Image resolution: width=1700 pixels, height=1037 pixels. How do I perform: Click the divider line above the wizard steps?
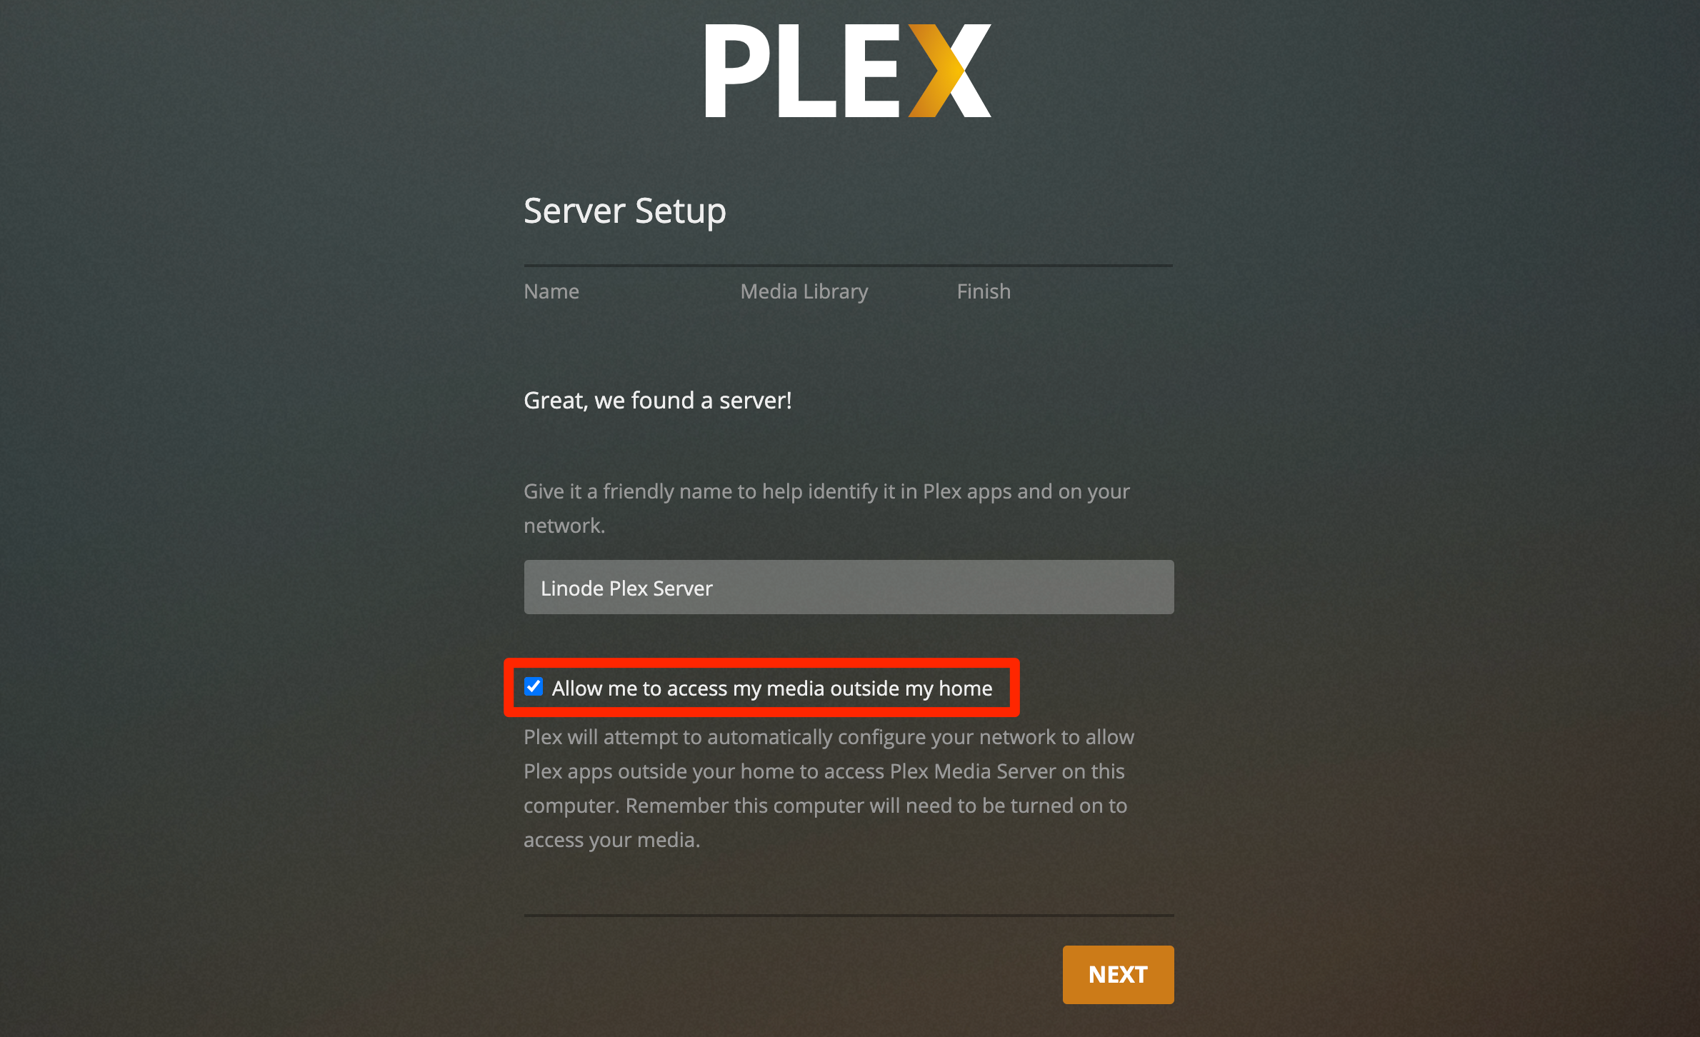pos(847,264)
